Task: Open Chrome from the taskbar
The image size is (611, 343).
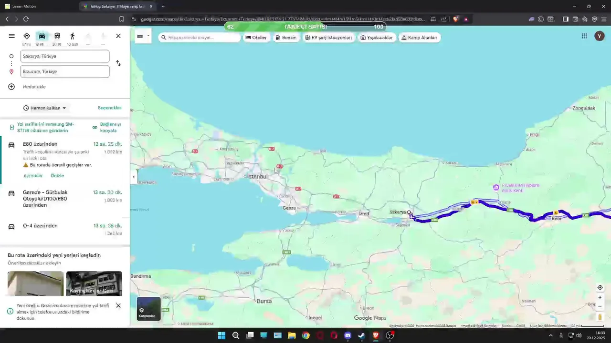Action: pyautogui.click(x=306, y=335)
